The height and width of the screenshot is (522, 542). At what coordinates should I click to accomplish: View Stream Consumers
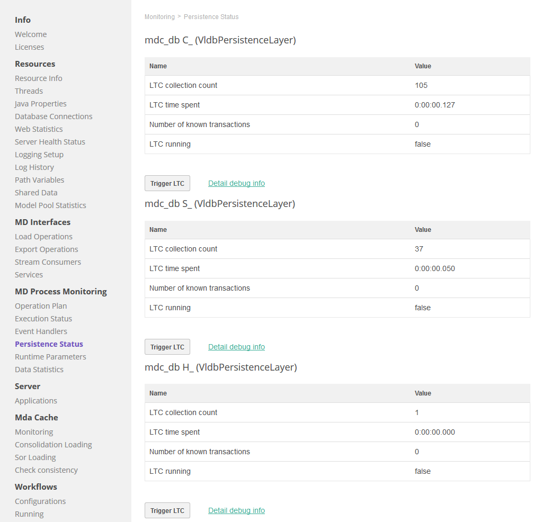(x=48, y=262)
